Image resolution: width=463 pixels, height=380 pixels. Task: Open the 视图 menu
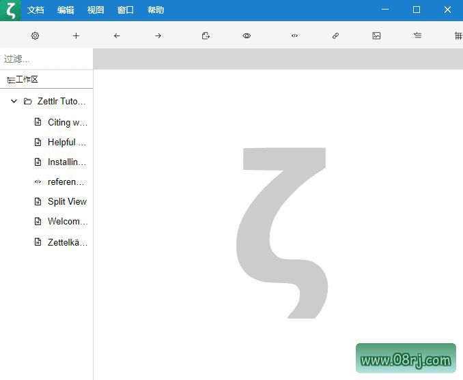pos(96,10)
